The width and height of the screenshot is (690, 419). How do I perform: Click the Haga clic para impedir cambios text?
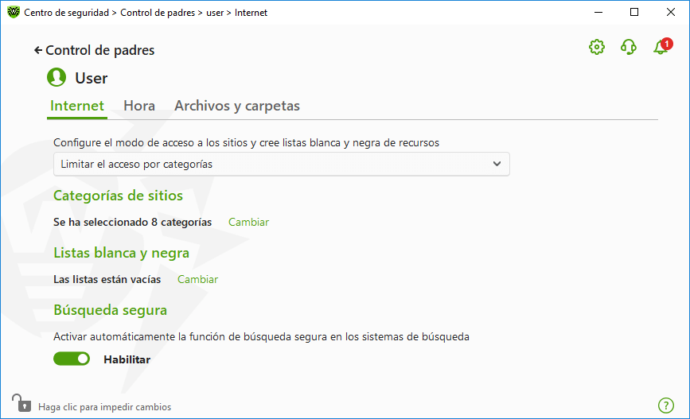[105, 407]
